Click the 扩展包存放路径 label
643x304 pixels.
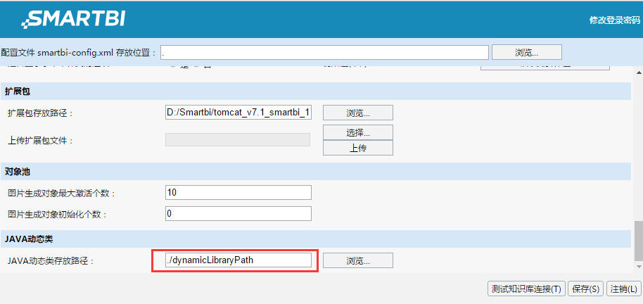click(x=41, y=113)
